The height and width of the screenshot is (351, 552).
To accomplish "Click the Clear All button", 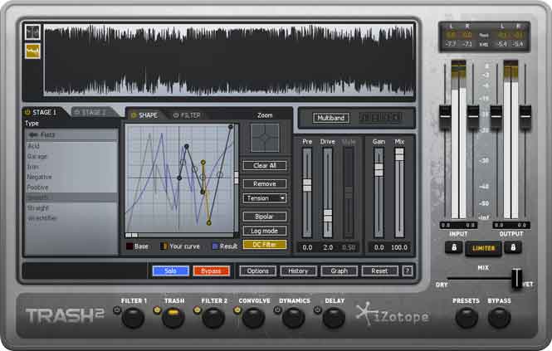I will click(x=265, y=165).
